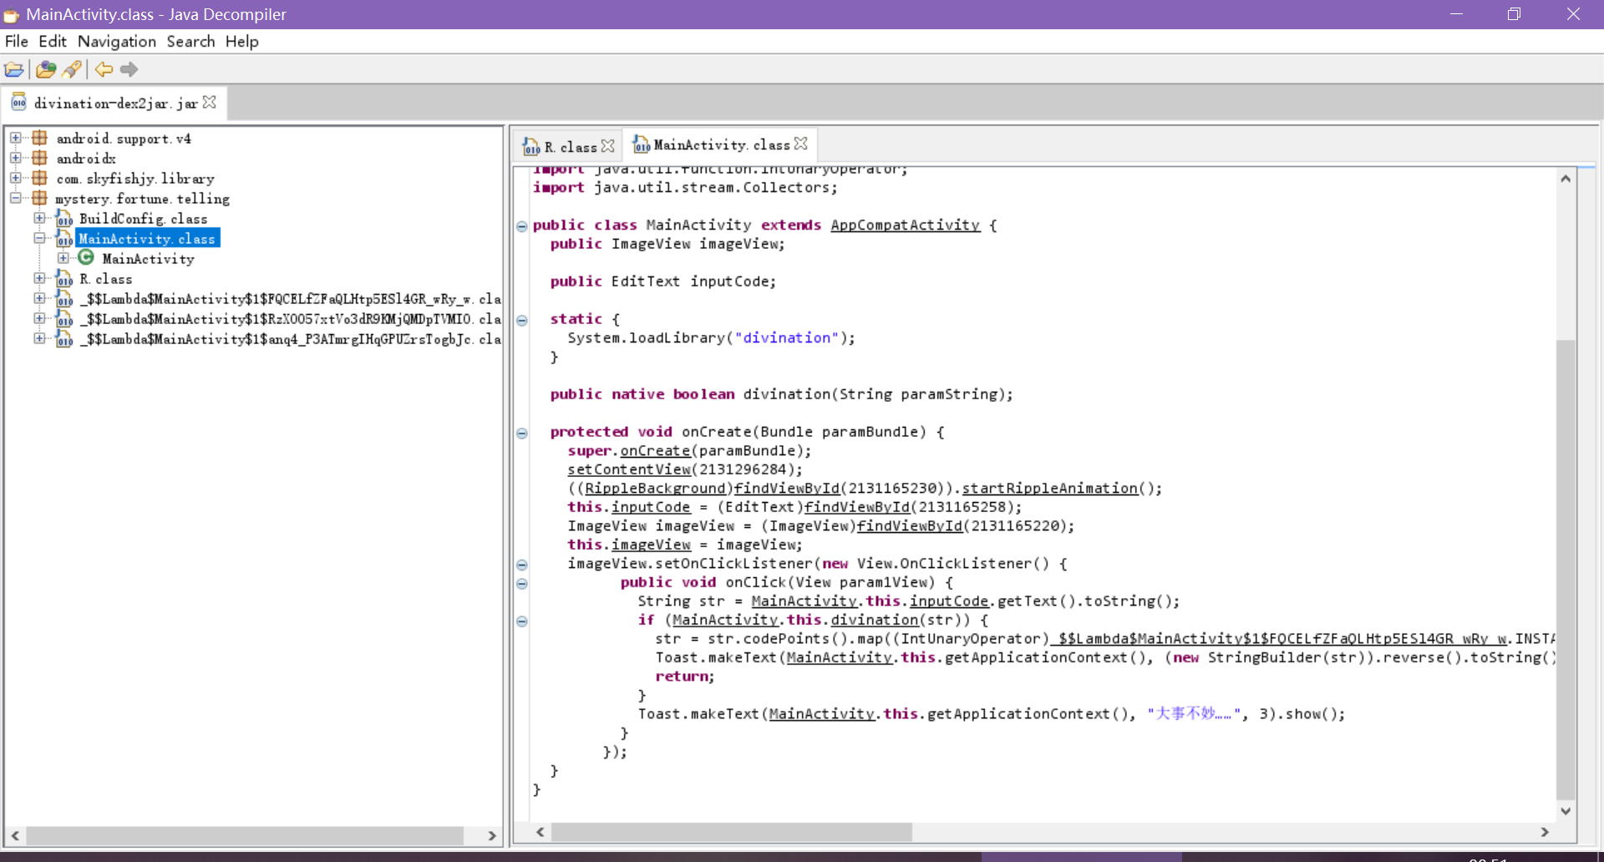Screen dimensions: 1604x862
Task: Fold the onClick method block
Action: [x=522, y=583]
